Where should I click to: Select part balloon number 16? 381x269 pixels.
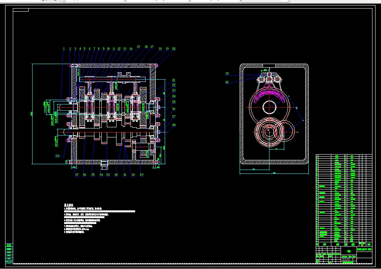146,47
